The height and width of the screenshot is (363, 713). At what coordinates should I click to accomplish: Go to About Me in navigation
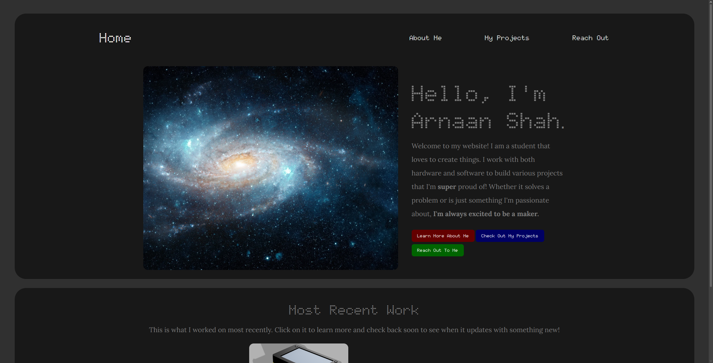tap(425, 38)
